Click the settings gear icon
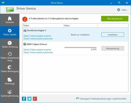Screen dimensions: 131x103 tap(118, 10)
